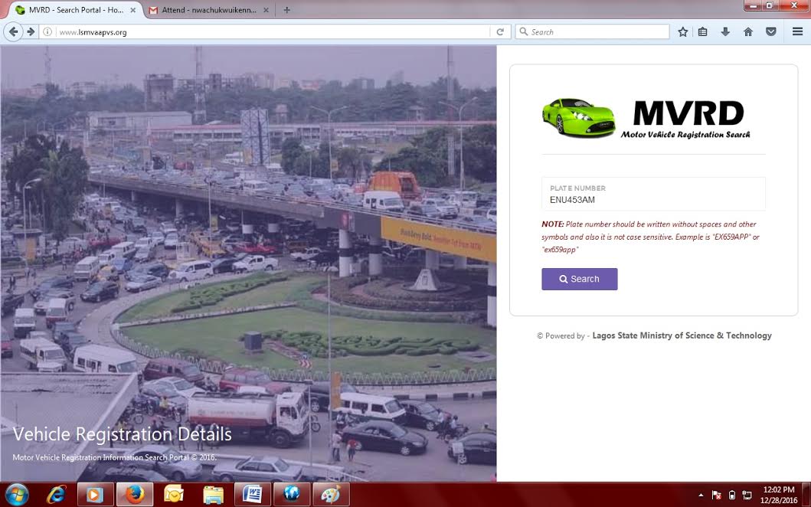Bookmark this page with the star icon

coord(682,32)
